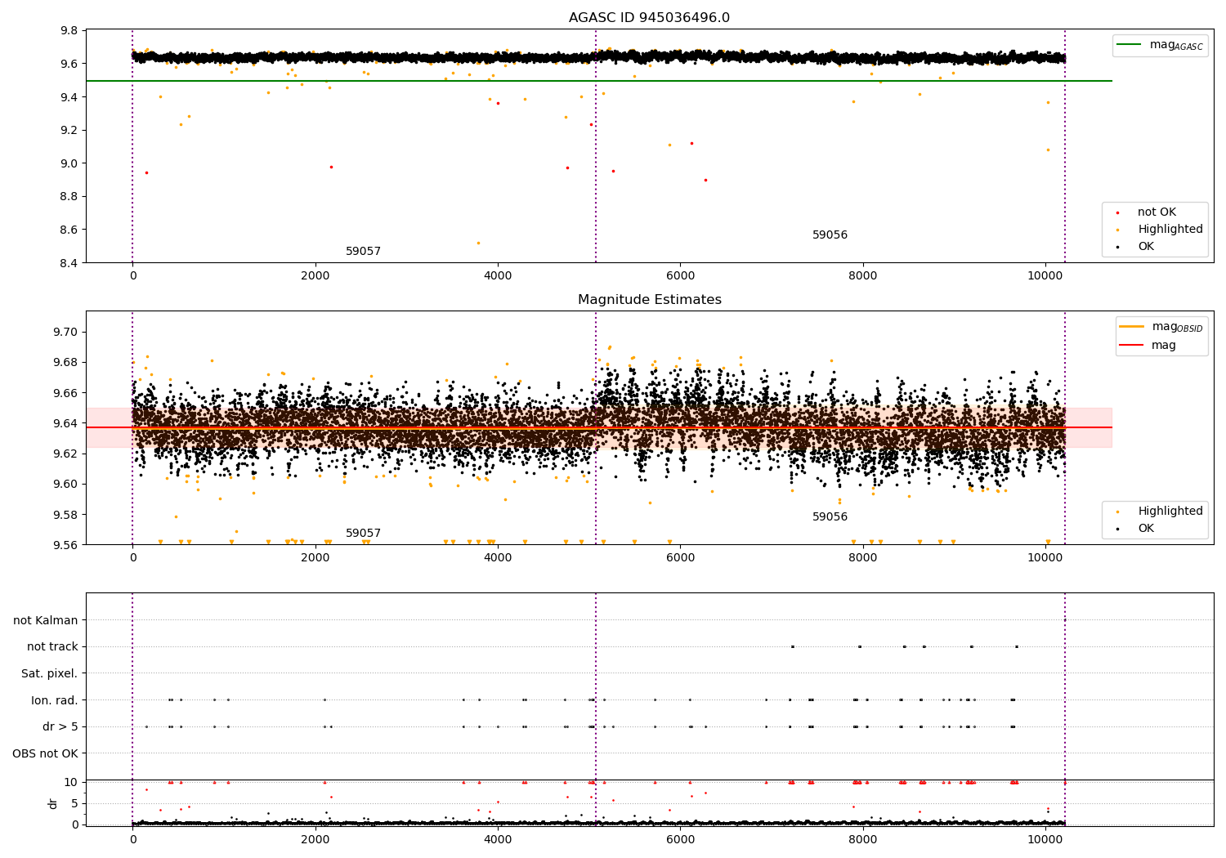Click the 10 tick label on dr axis

pos(71,782)
